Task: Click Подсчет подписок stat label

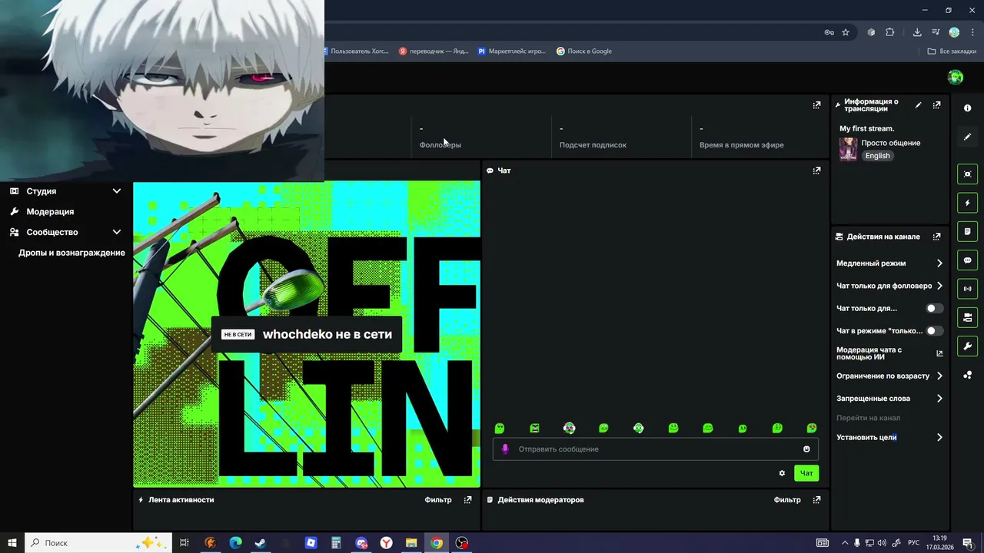Action: coord(593,145)
